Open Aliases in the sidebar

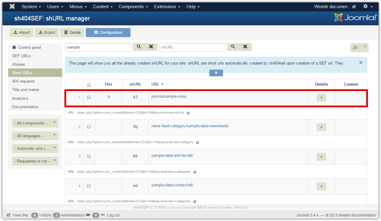35,64
